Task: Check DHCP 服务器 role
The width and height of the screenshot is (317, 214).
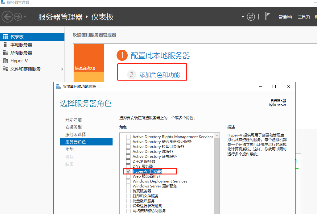Action: [x=128, y=162]
